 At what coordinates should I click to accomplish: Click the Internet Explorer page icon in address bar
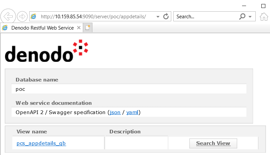(x=33, y=17)
